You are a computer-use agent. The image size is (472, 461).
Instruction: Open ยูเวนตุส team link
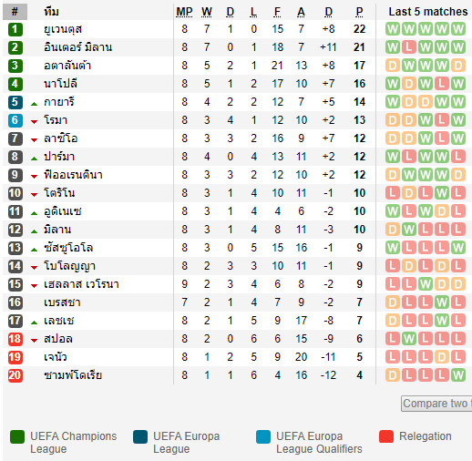[x=63, y=29]
